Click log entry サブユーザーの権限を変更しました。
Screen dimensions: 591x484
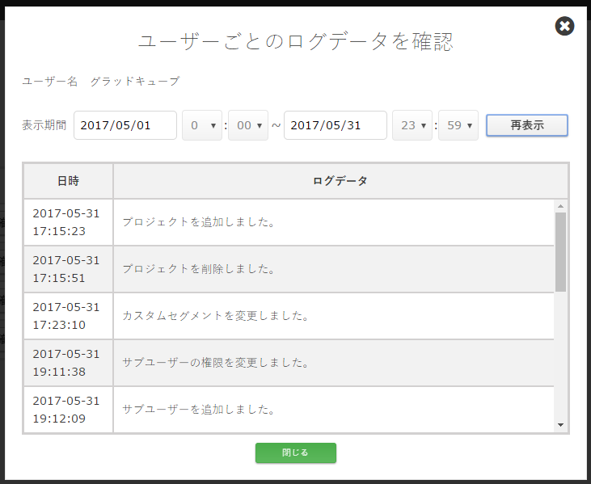(x=216, y=362)
